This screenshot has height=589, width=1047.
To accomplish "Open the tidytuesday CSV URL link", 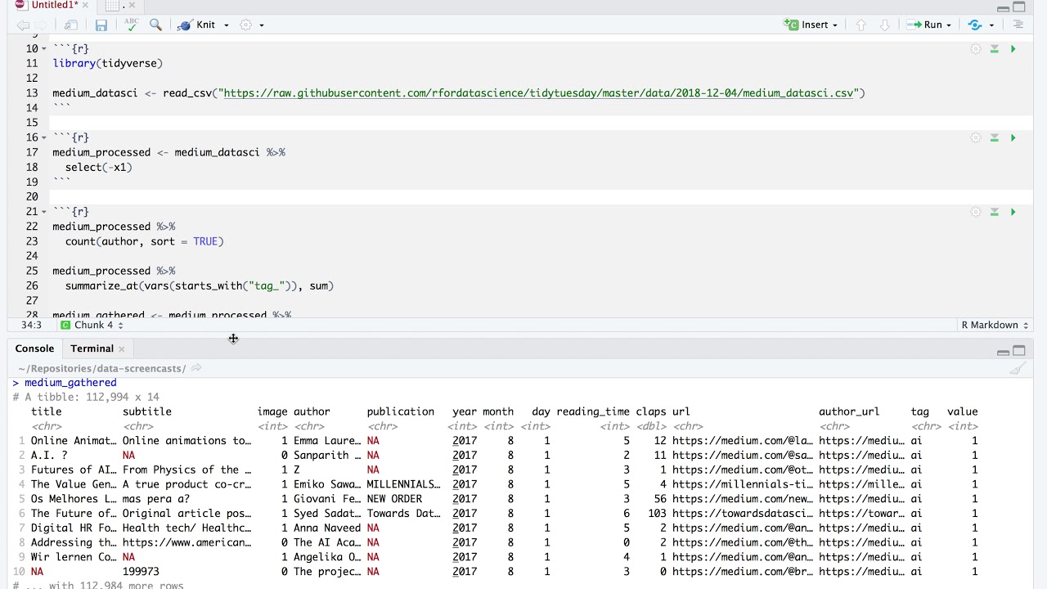I will pyautogui.click(x=538, y=93).
